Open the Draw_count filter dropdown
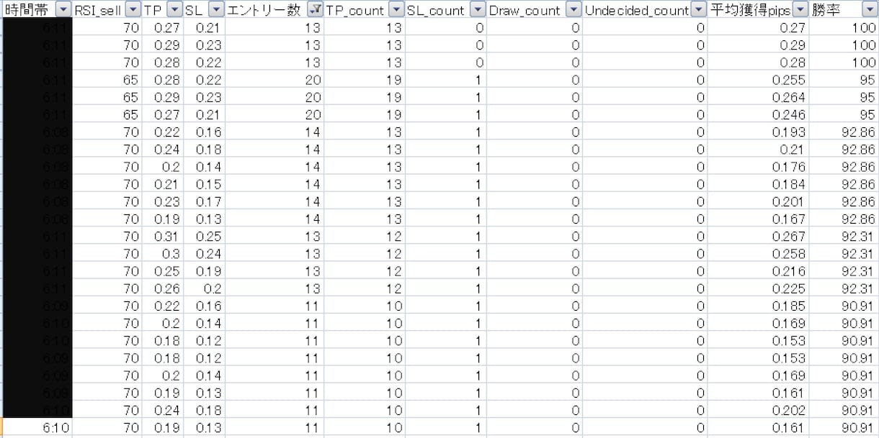 573,9
